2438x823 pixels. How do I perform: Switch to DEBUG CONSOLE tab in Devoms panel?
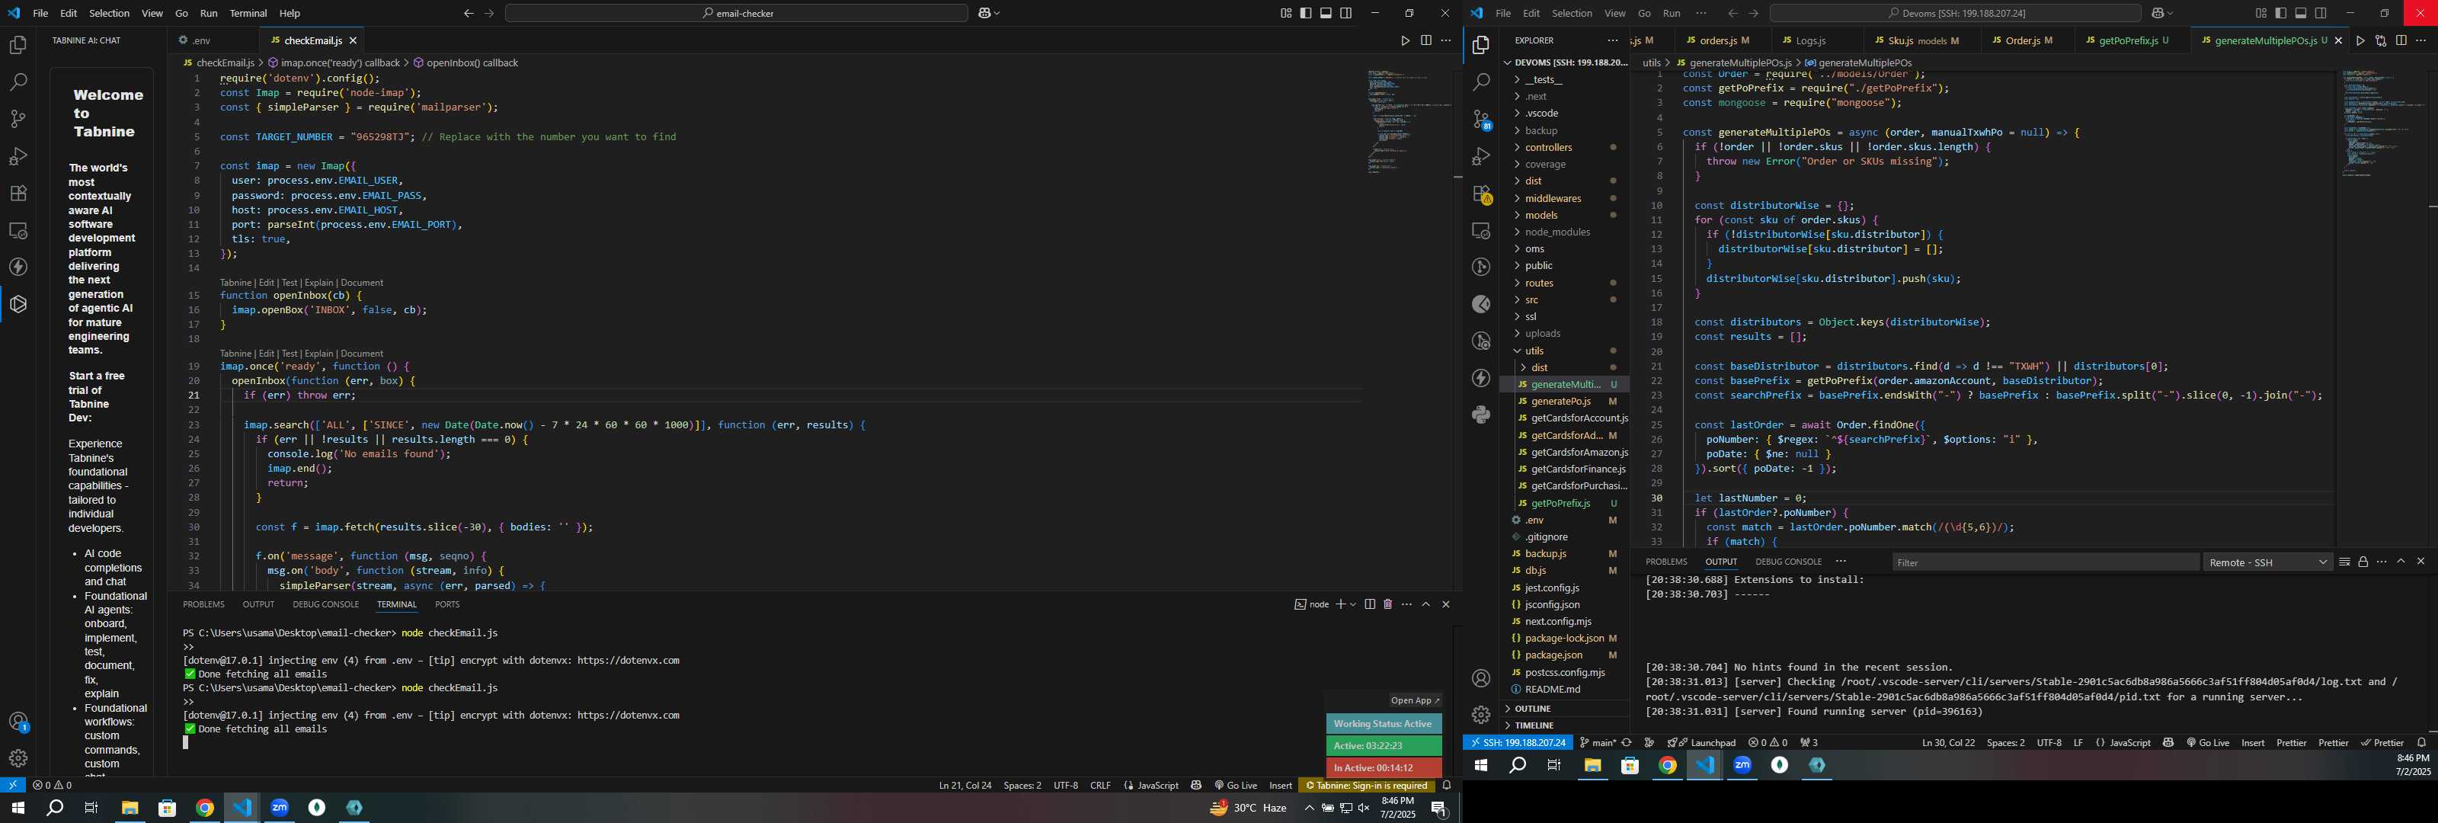(x=1788, y=562)
